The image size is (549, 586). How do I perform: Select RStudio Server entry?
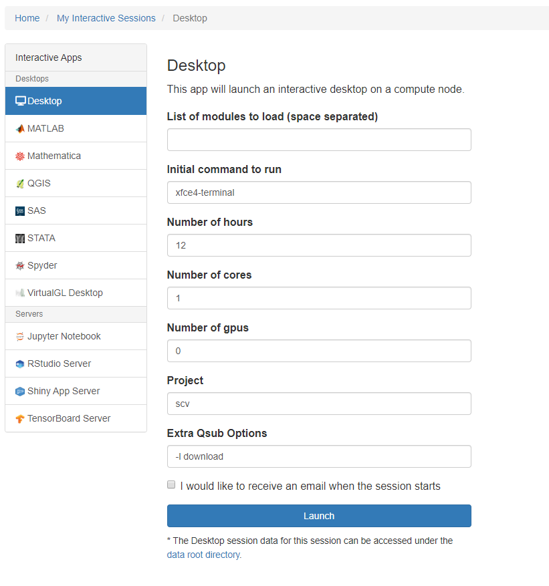(76, 363)
